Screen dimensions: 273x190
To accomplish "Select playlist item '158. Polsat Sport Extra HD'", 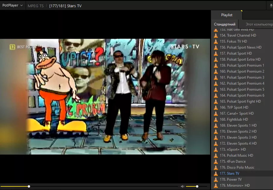I will tap(242, 59).
